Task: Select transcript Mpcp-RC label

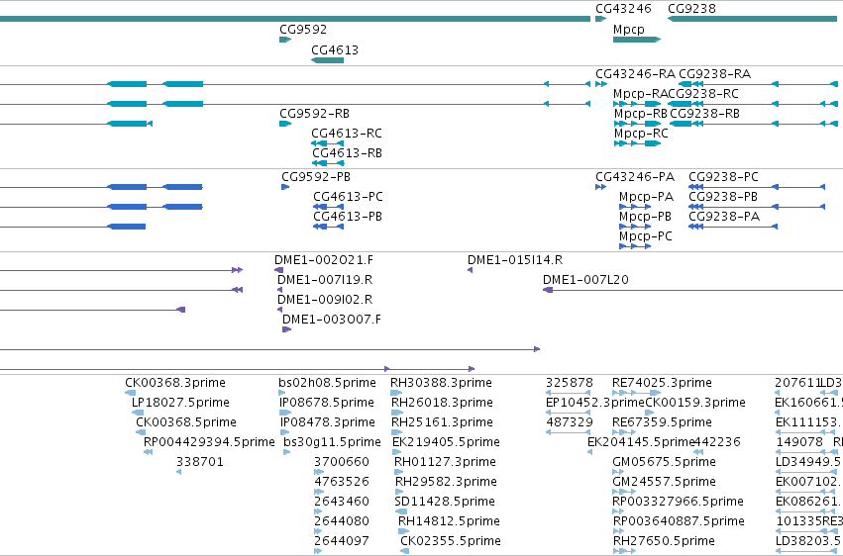Action: point(641,134)
